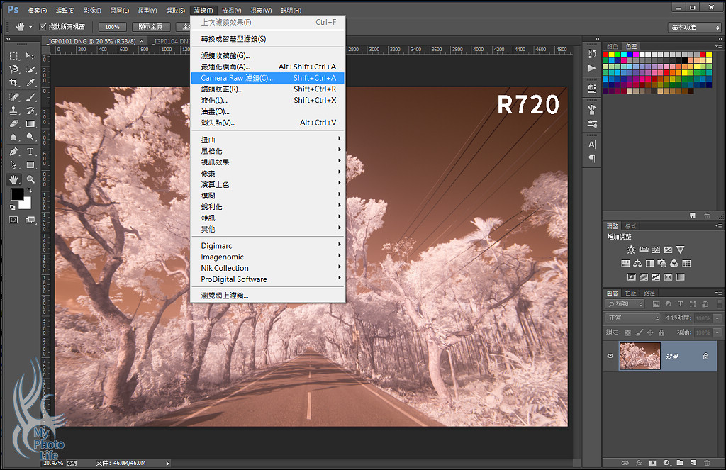Select the Rectangular Marquee tool
This screenshot has width=726, height=470.
14,56
